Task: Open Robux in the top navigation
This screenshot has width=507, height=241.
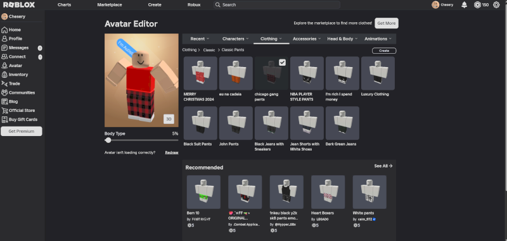Action: tap(194, 5)
